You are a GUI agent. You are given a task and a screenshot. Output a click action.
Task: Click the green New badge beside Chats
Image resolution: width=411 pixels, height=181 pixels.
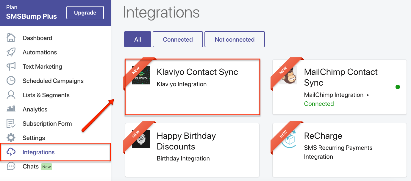click(x=46, y=167)
